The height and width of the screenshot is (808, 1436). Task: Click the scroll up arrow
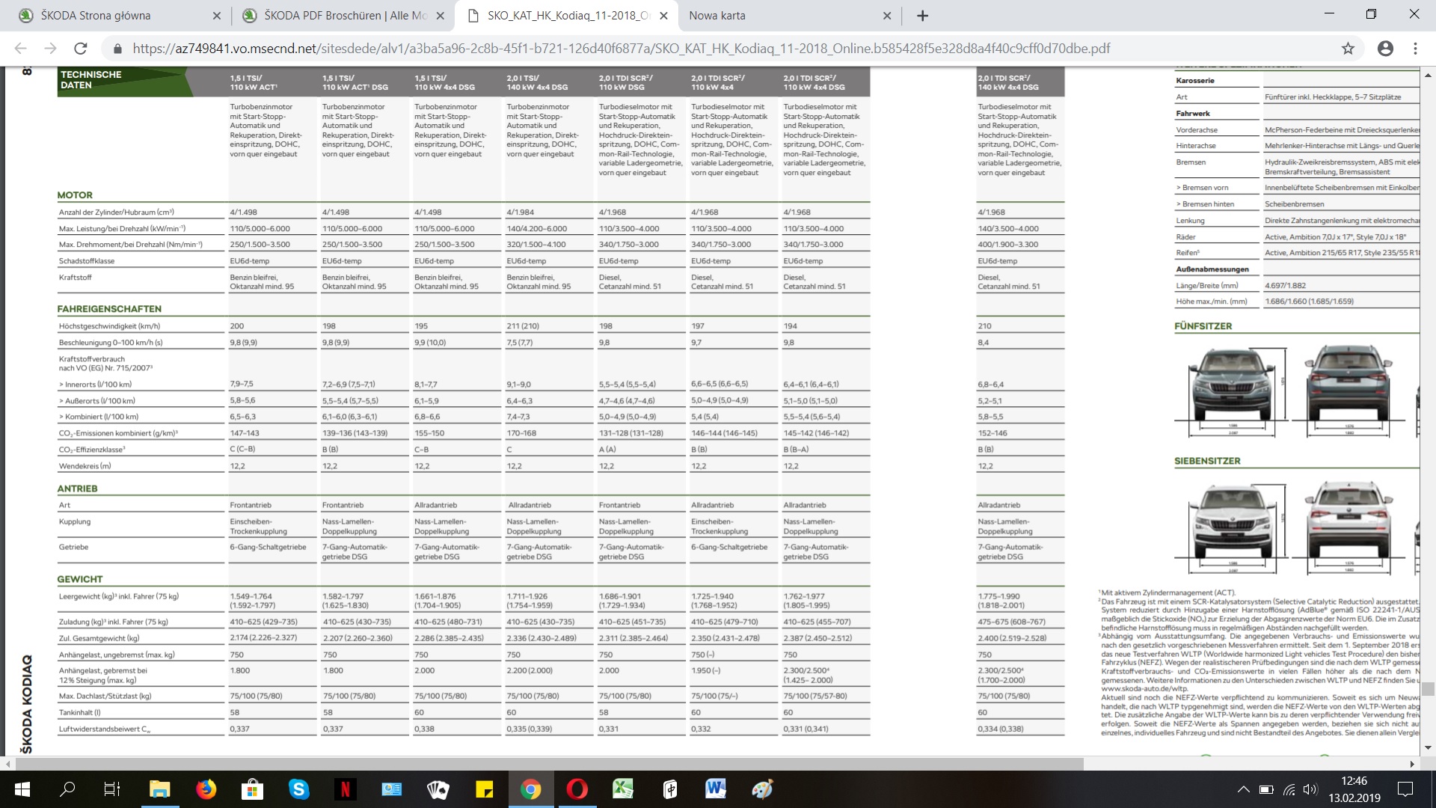1428,75
